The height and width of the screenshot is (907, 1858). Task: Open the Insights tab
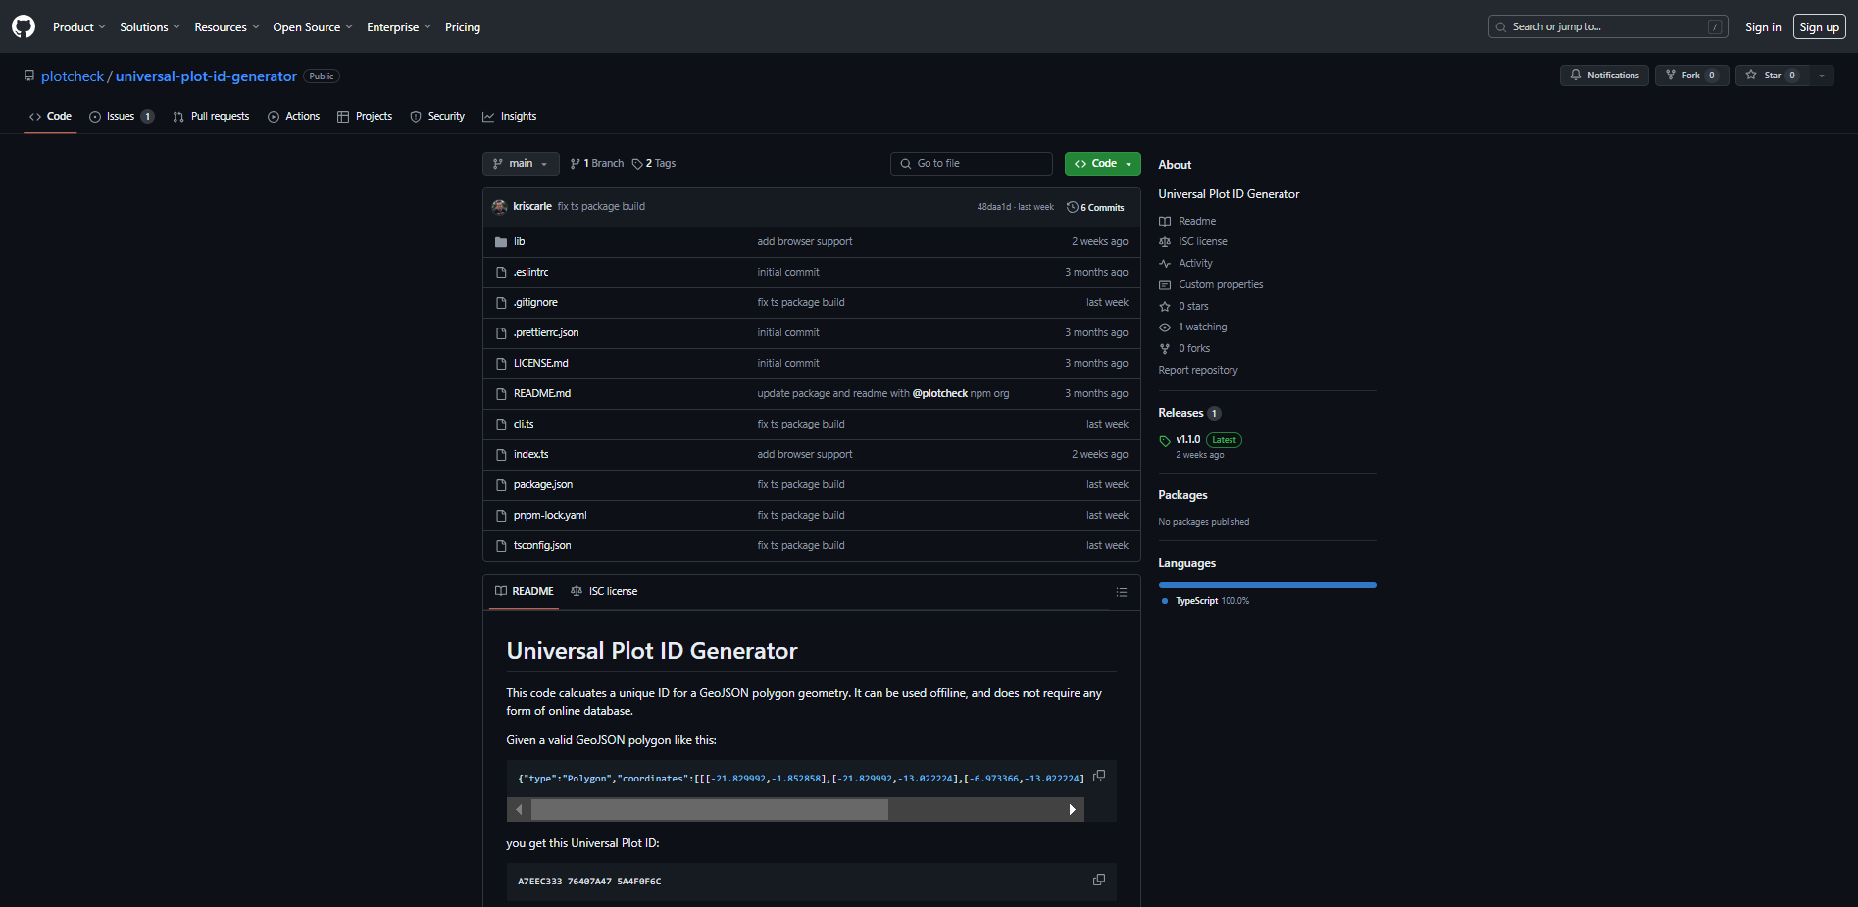point(509,116)
